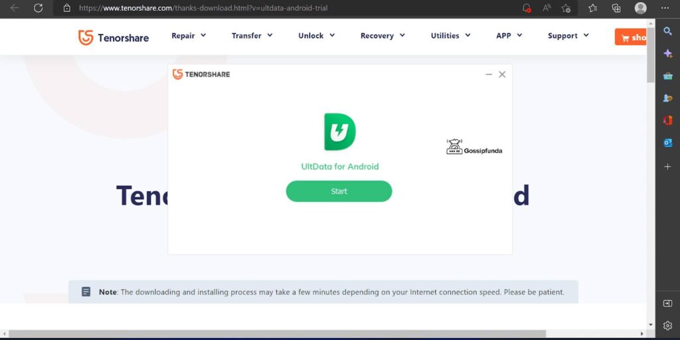Image resolution: width=680 pixels, height=340 pixels.
Task: Click the padlock site info icon
Action: click(67, 8)
